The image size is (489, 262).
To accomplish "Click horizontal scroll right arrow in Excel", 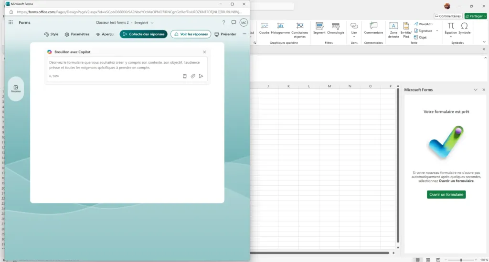I will coord(393,253).
